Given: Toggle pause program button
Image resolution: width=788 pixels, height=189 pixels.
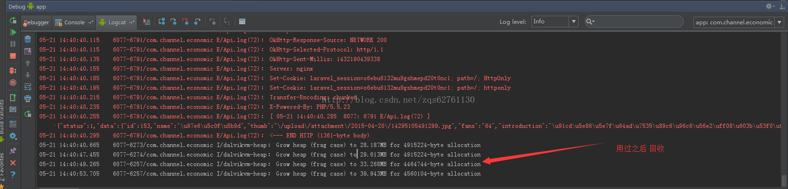Looking at the screenshot, I should pos(13,44).
